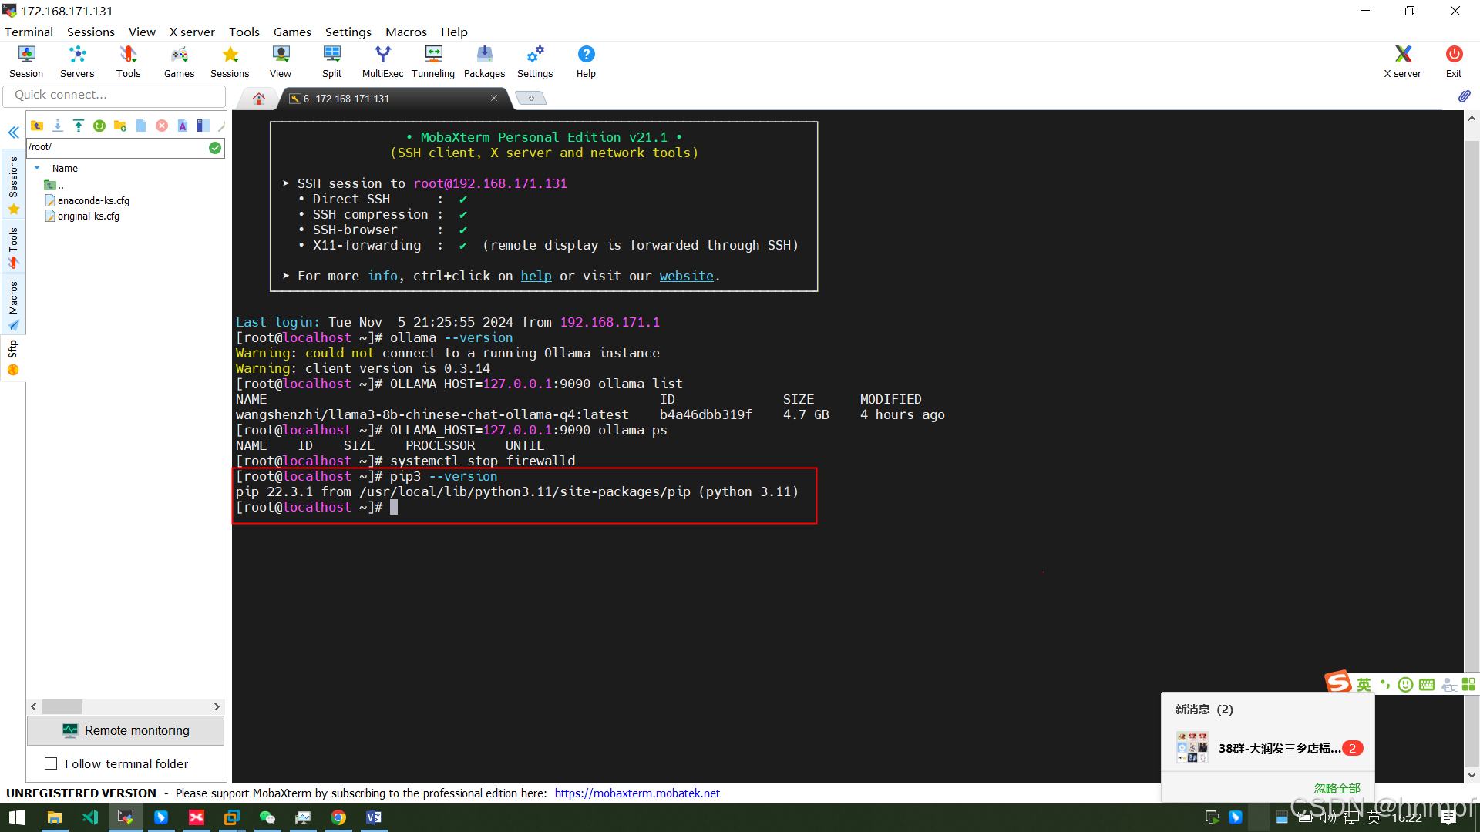Viewport: 1480px width, 832px height.
Task: Open the View toolbar icon
Action: [x=281, y=61]
